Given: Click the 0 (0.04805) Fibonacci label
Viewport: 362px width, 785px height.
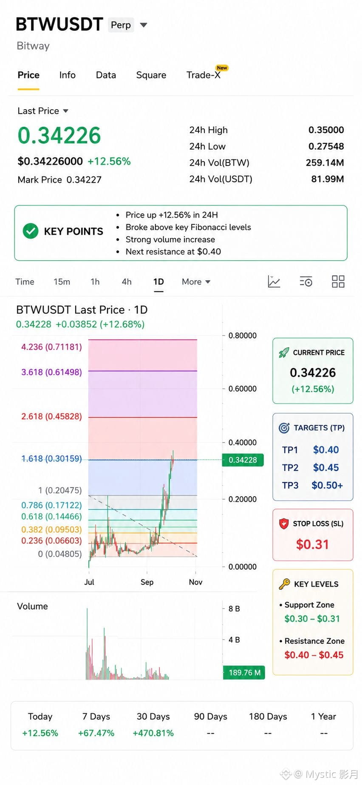Looking at the screenshot, I should click(60, 554).
